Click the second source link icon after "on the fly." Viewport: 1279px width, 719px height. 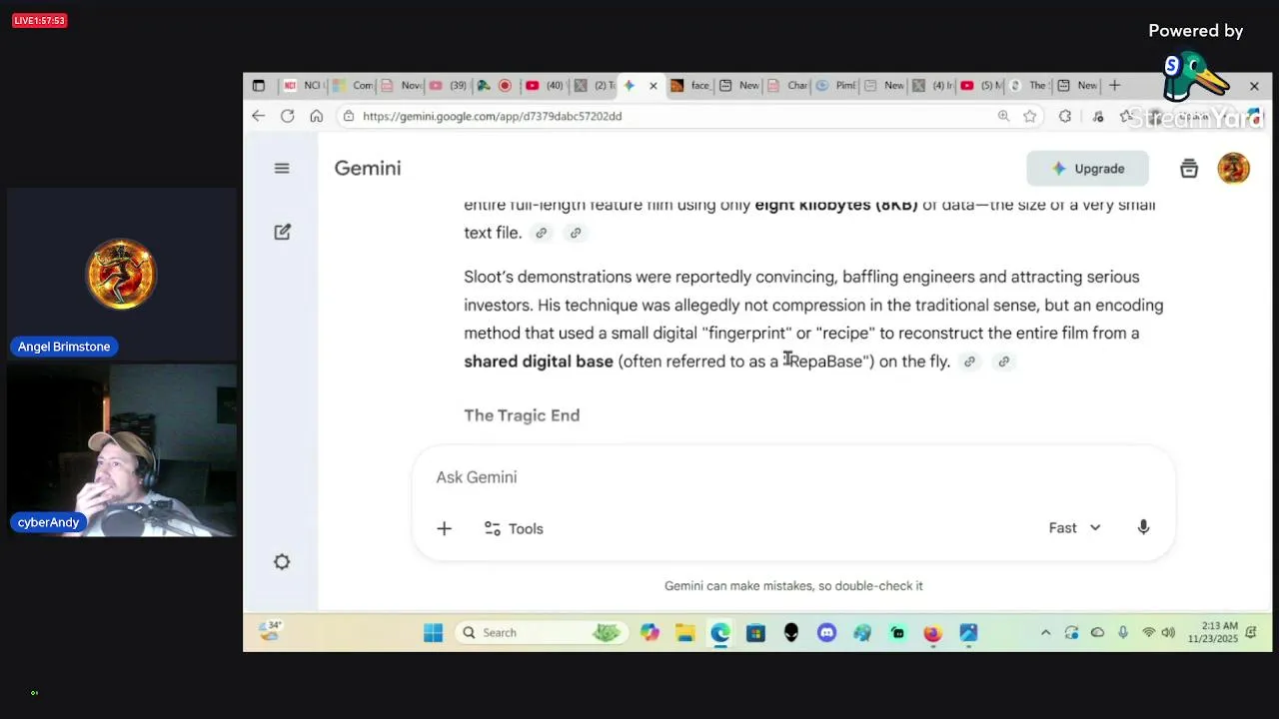(1004, 361)
